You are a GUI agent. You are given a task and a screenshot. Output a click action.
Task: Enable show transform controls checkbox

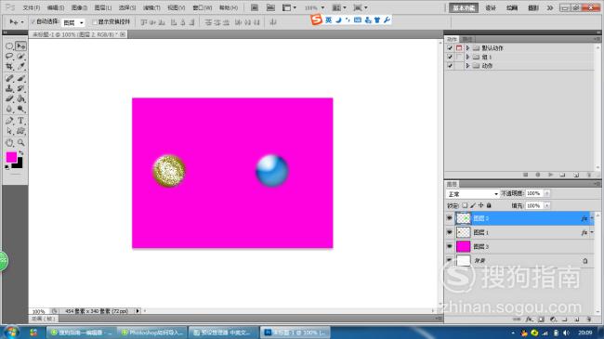point(95,22)
